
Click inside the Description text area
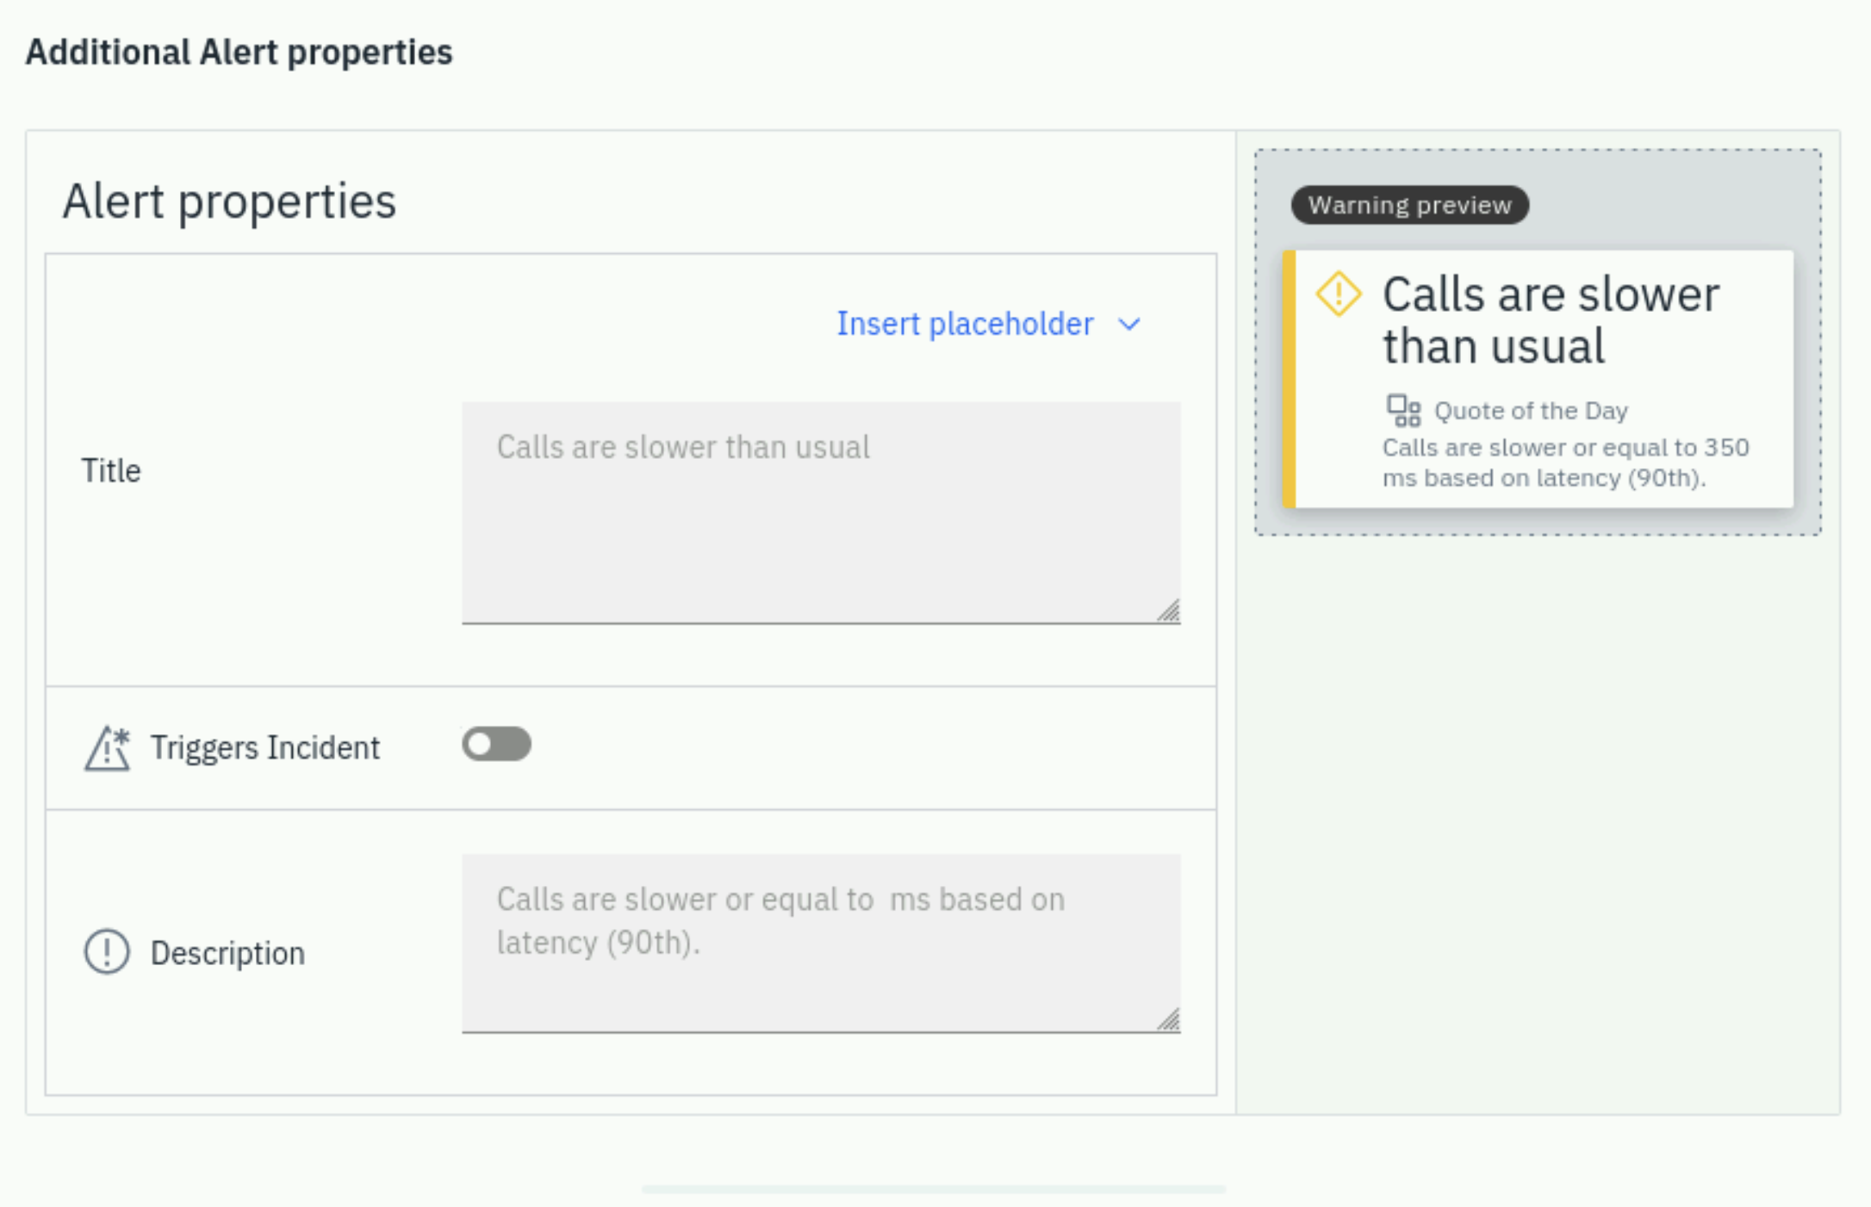(821, 944)
